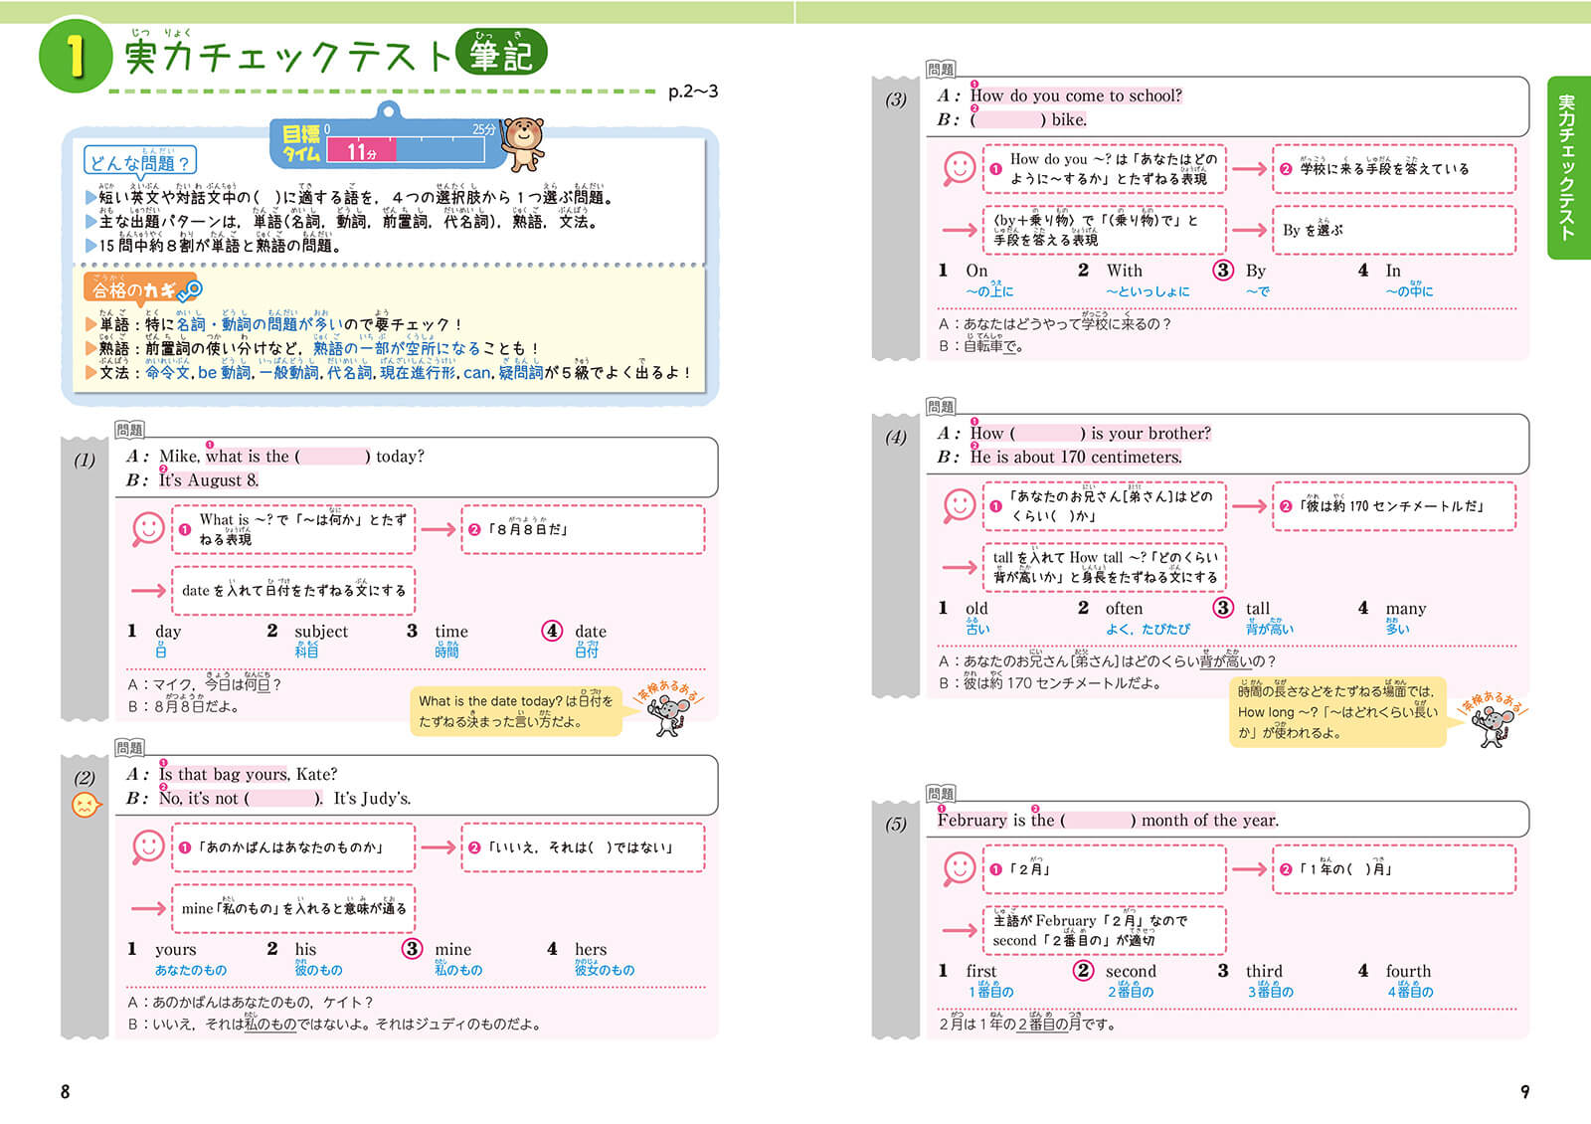Click the 25分 end of the time gauge
Viewport: 1591px width, 1124px height.
click(x=483, y=129)
